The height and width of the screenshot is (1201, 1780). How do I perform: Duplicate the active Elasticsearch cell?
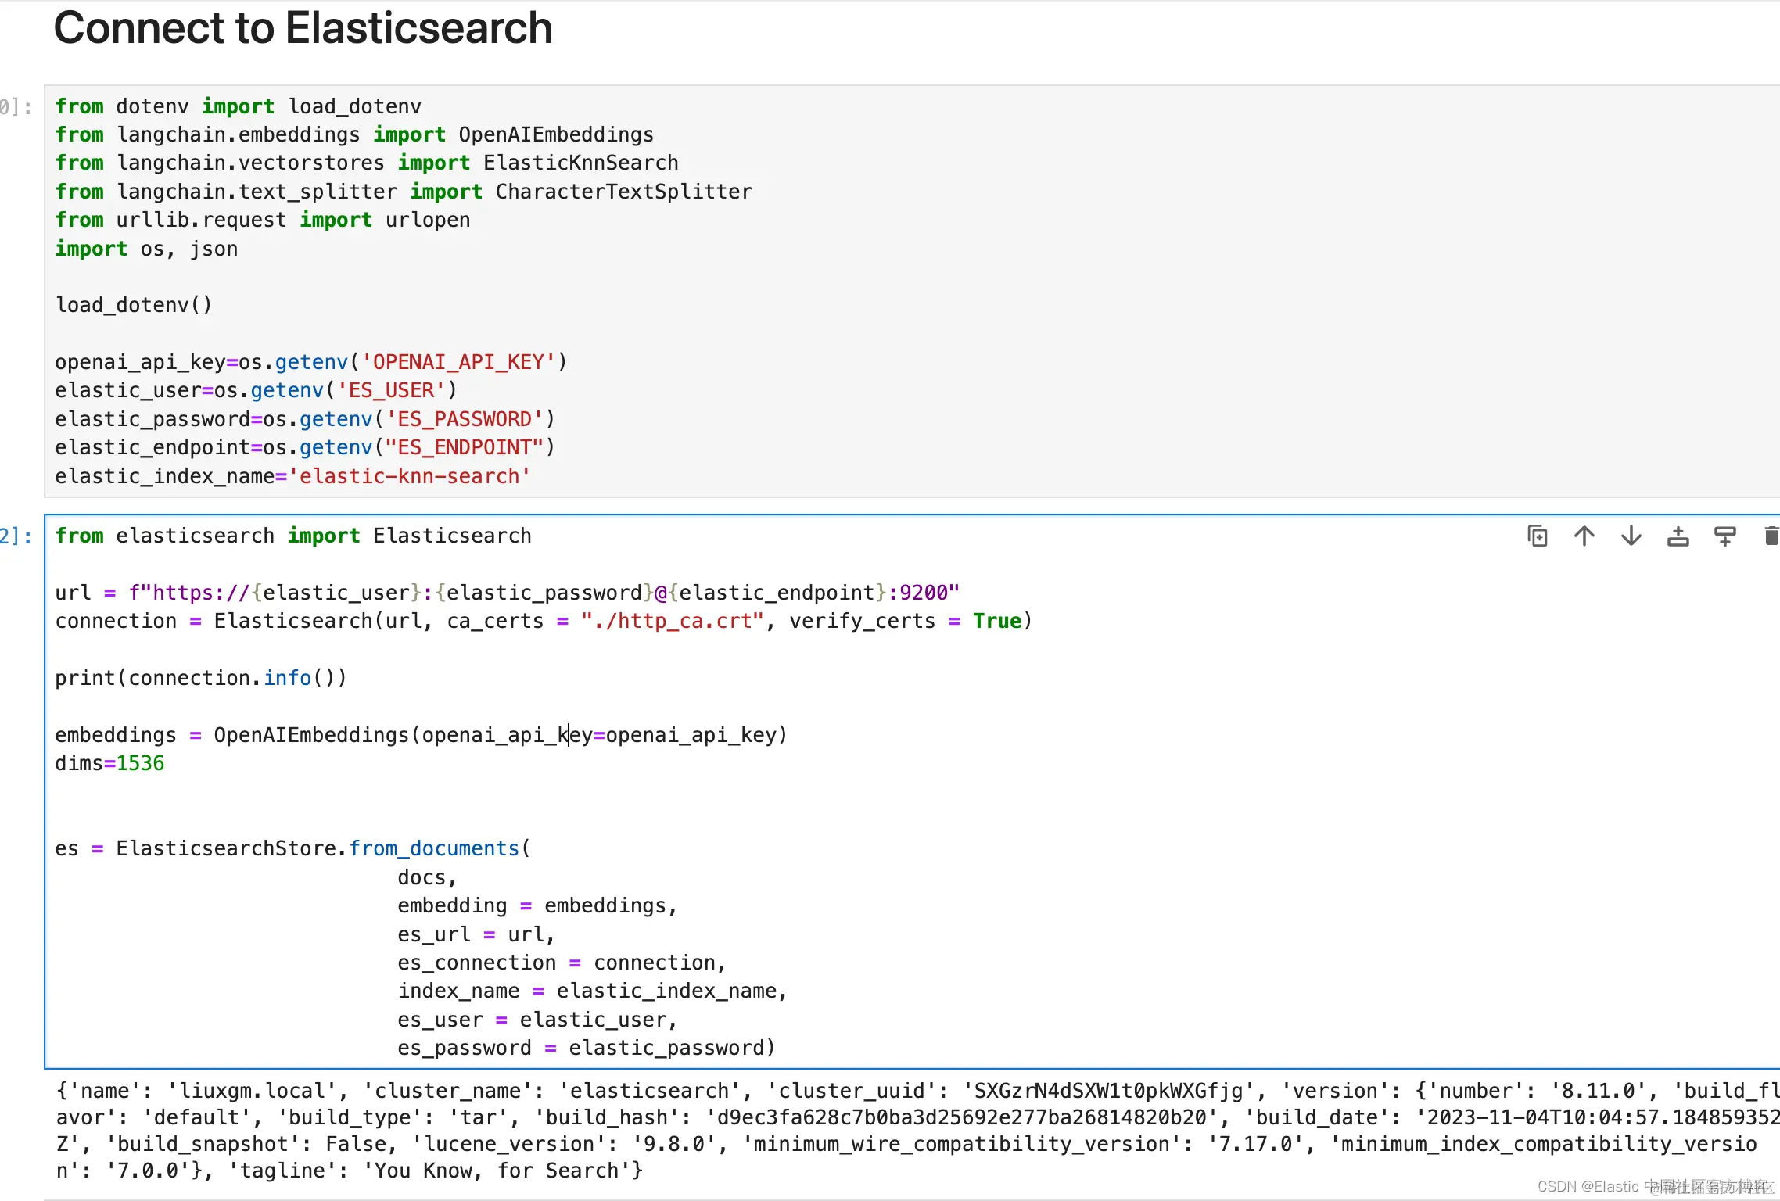[x=1538, y=536]
